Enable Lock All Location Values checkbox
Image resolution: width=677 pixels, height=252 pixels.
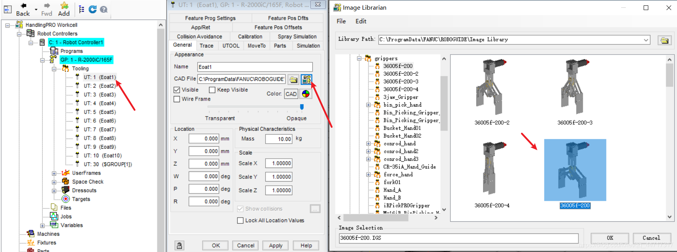coord(240,220)
